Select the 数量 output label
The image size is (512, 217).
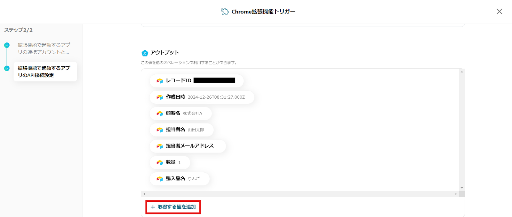[171, 162]
